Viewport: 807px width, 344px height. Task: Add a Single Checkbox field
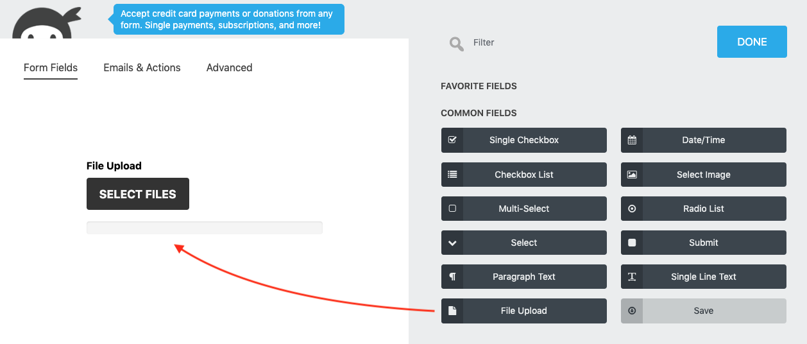(524, 140)
